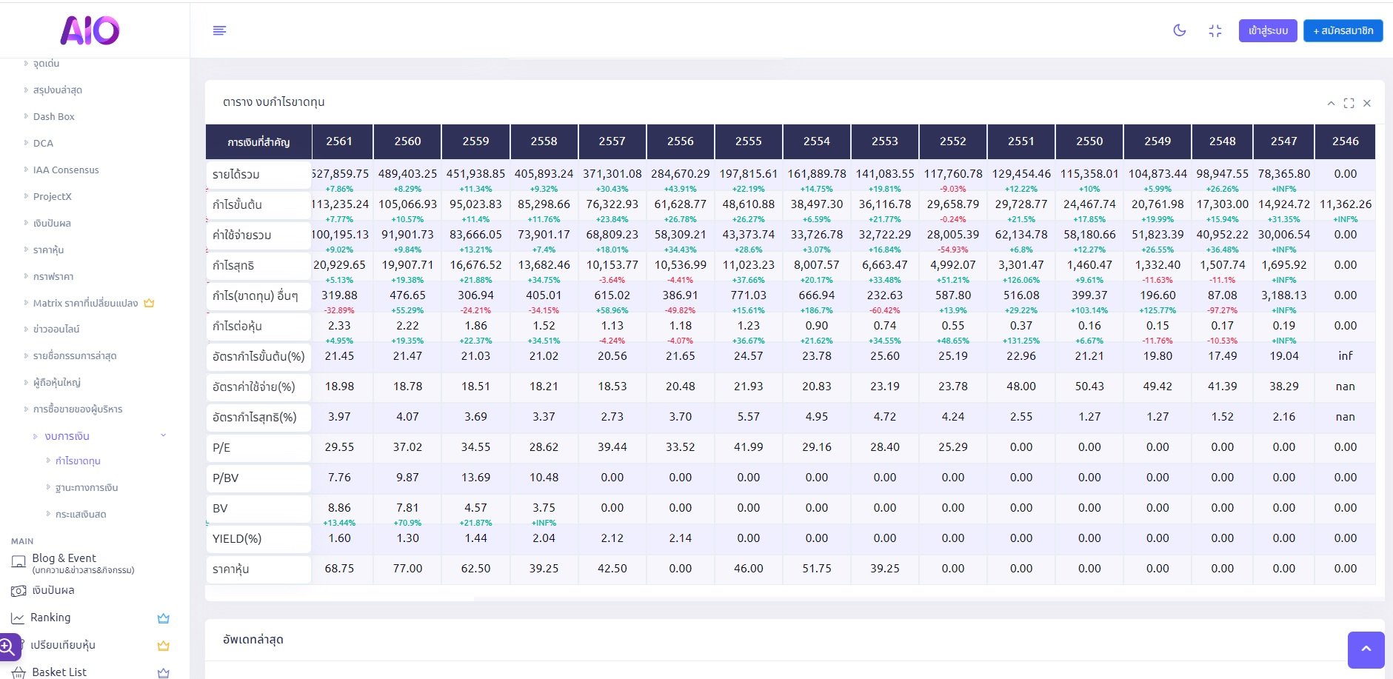Open the สรุปงบล่าสุด sidebar item
The width and height of the screenshot is (1393, 679).
tap(58, 90)
